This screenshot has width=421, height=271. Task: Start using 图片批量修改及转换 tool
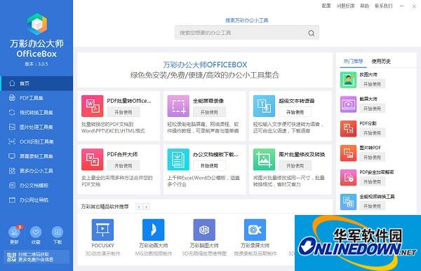tap(295, 166)
